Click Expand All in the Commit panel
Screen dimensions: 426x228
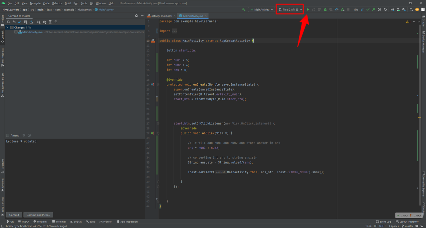pos(50,22)
